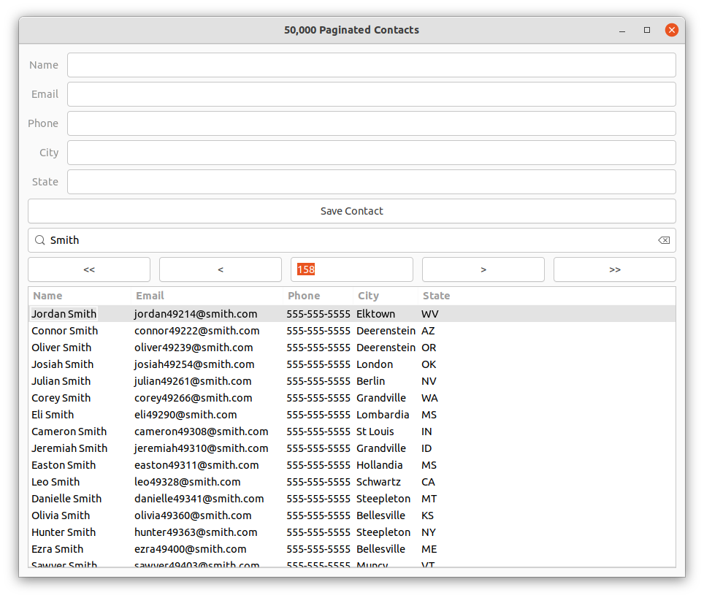Click email jordan49214@smith.com
This screenshot has width=704, height=598.
[x=196, y=314]
